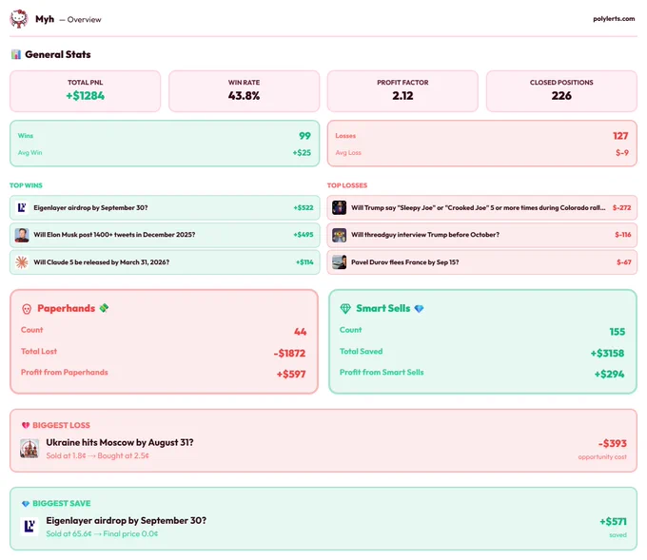Click the BIGGEST SAVE heading
This screenshot has width=647, height=560.
62,504
